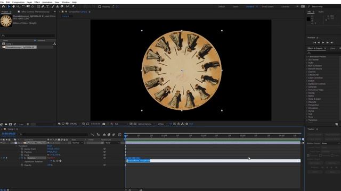Screen dimensions: 341x191
Task: Expand the Color Correction effects category
Action: 307,78
